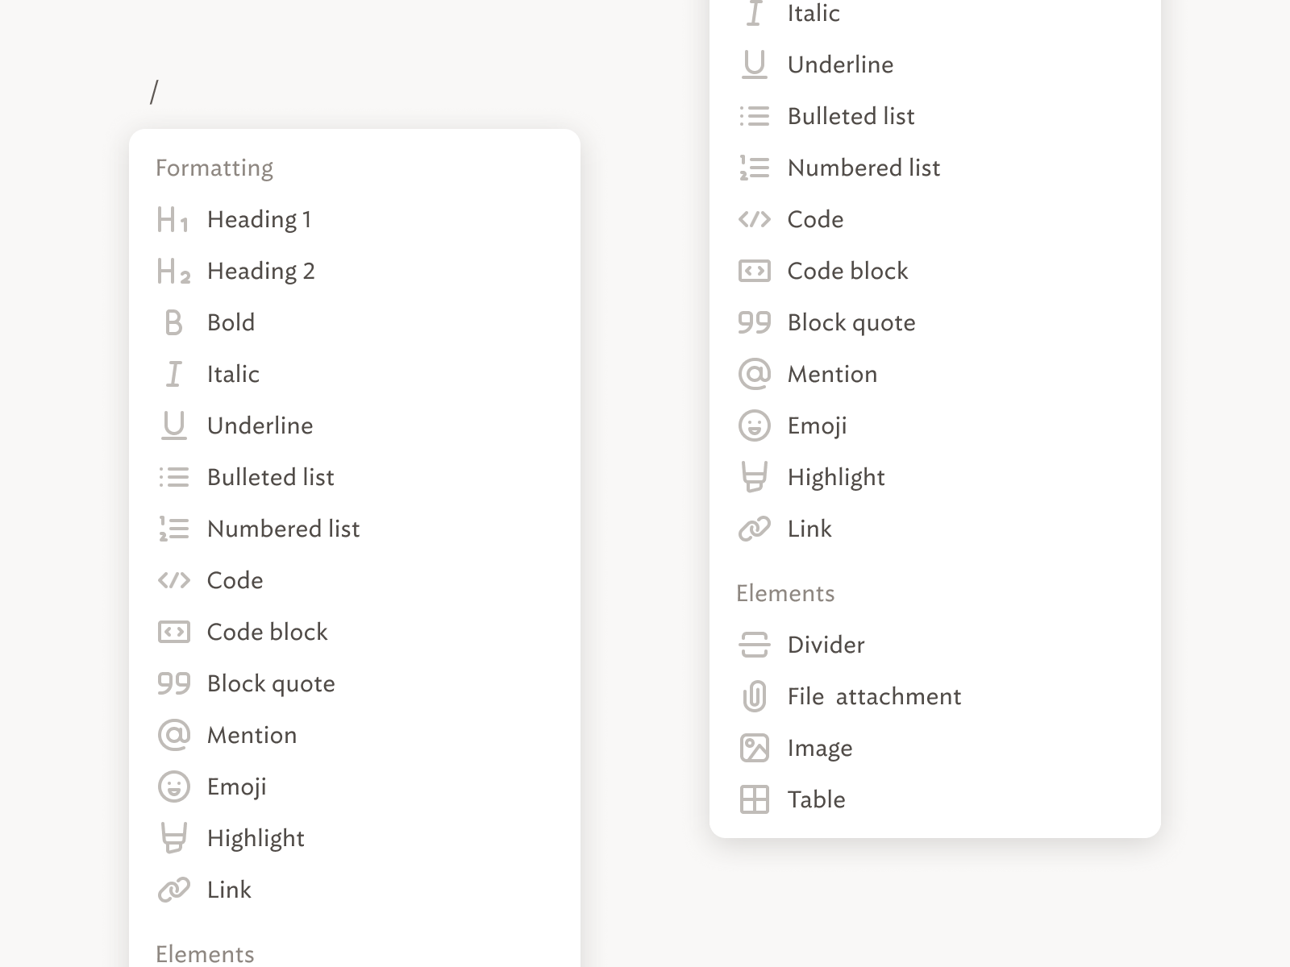Click the Image picture icon

(754, 749)
